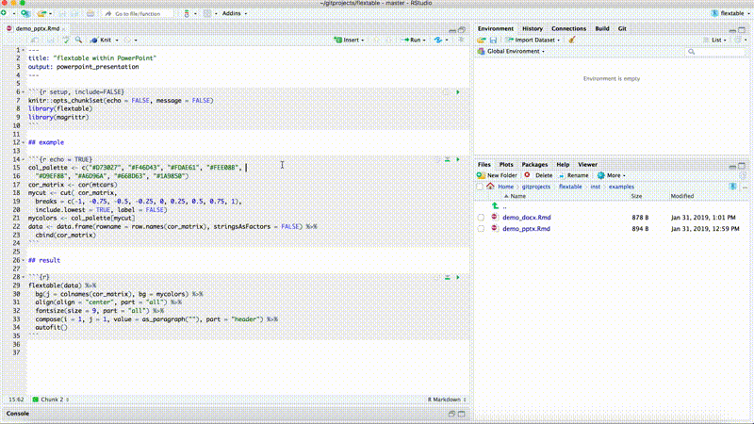
Task: Open the R Markdown file type selector
Action: coord(447,400)
